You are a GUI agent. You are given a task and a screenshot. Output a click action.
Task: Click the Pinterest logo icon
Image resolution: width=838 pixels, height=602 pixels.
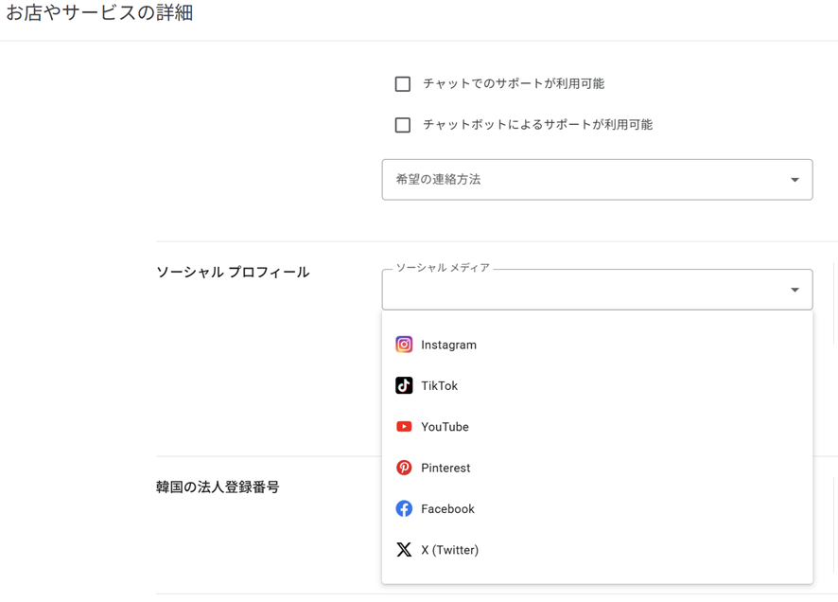click(x=404, y=468)
